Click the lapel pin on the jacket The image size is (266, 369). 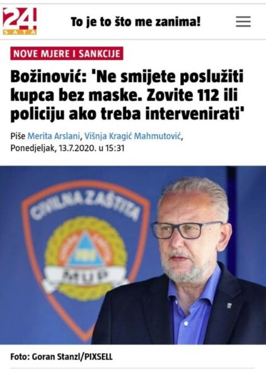[229, 305]
